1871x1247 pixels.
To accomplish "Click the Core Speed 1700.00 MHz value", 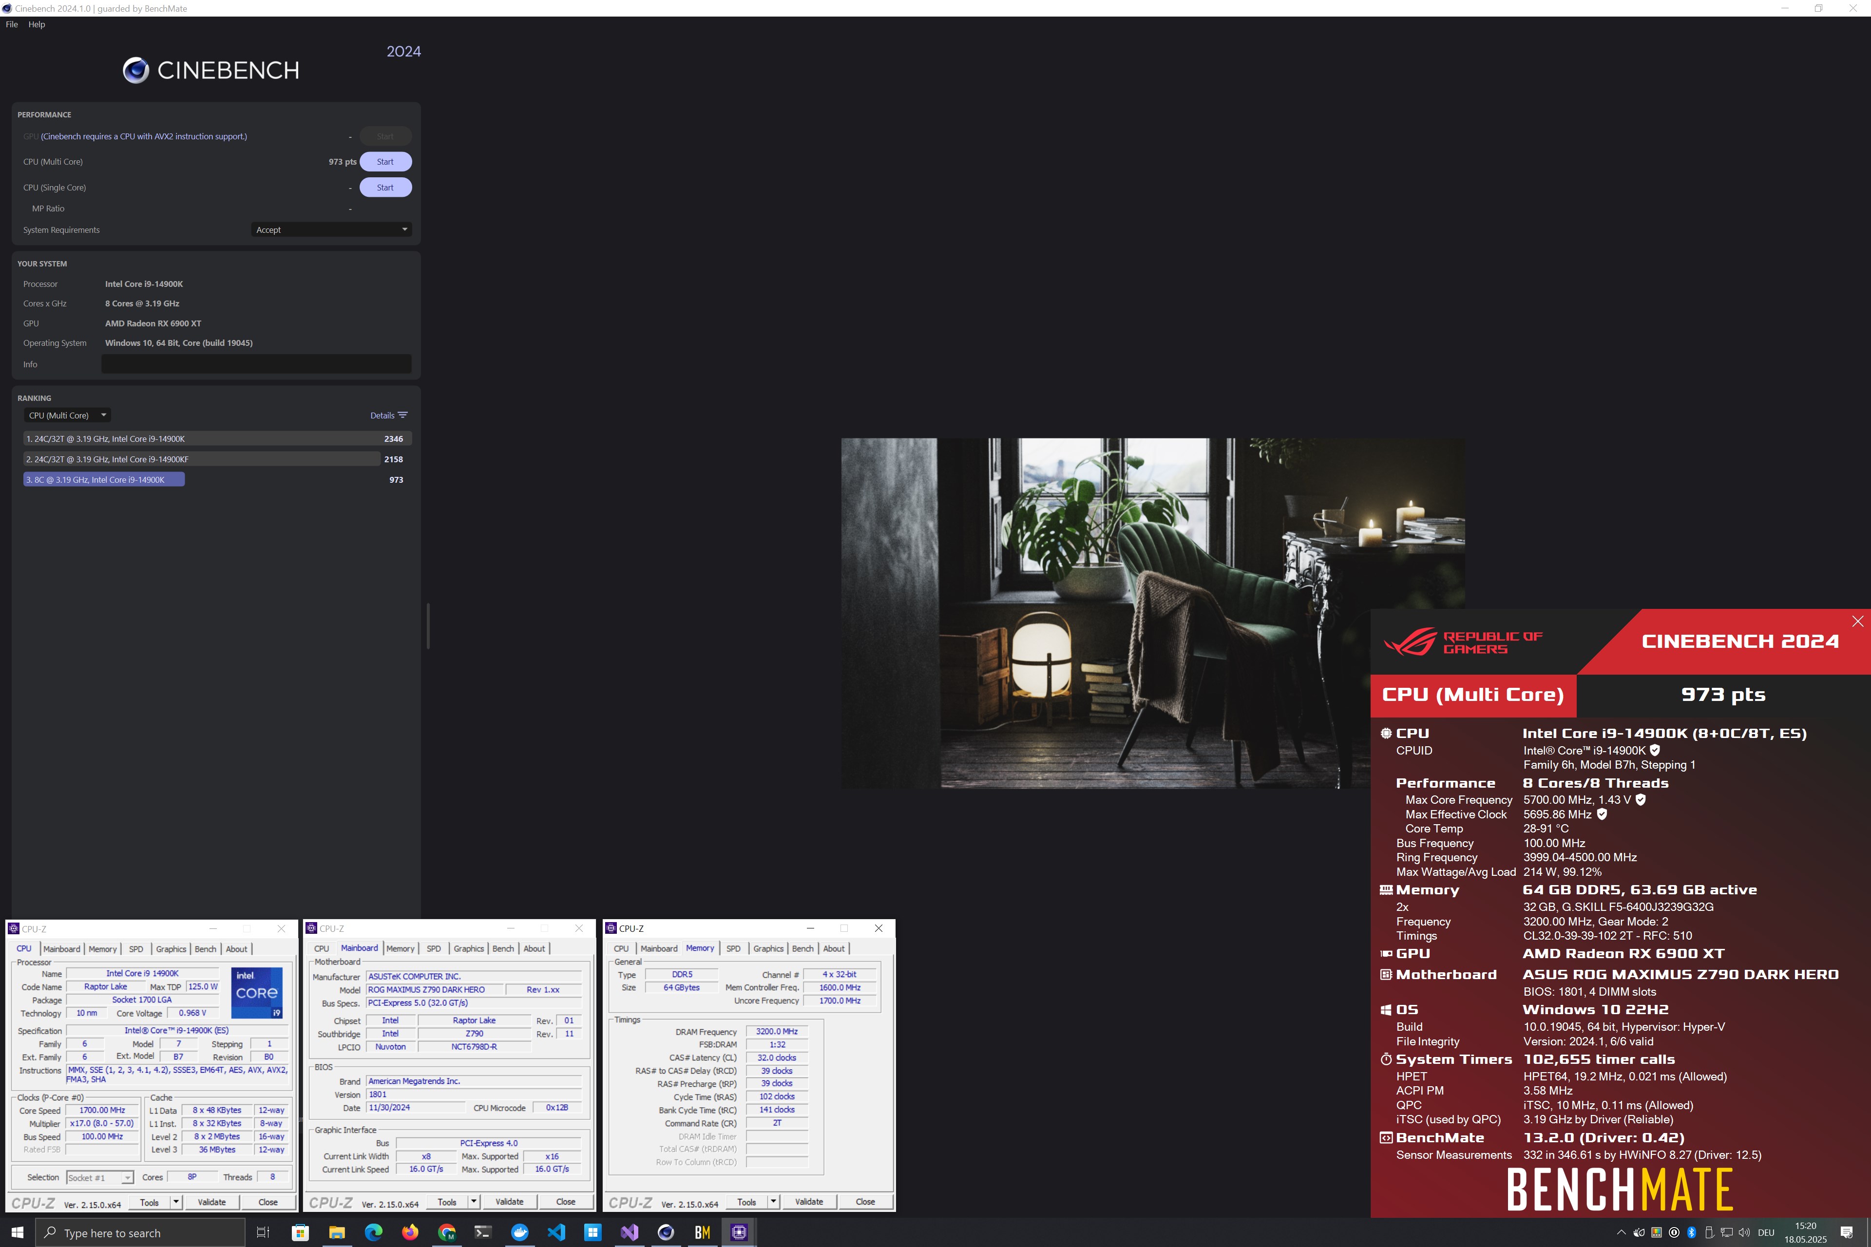I will 102,1110.
